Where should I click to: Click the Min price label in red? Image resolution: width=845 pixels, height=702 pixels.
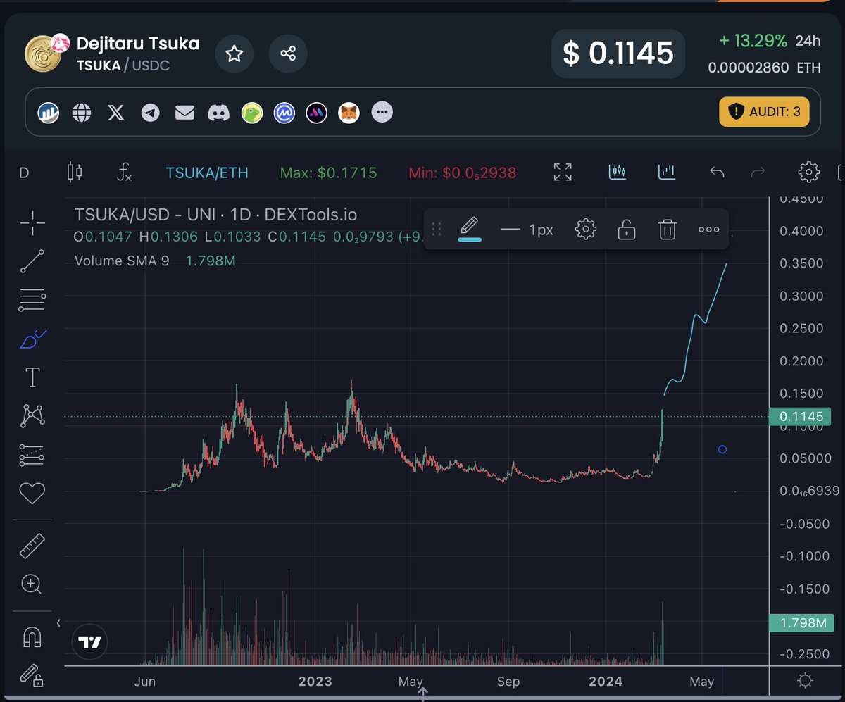462,173
